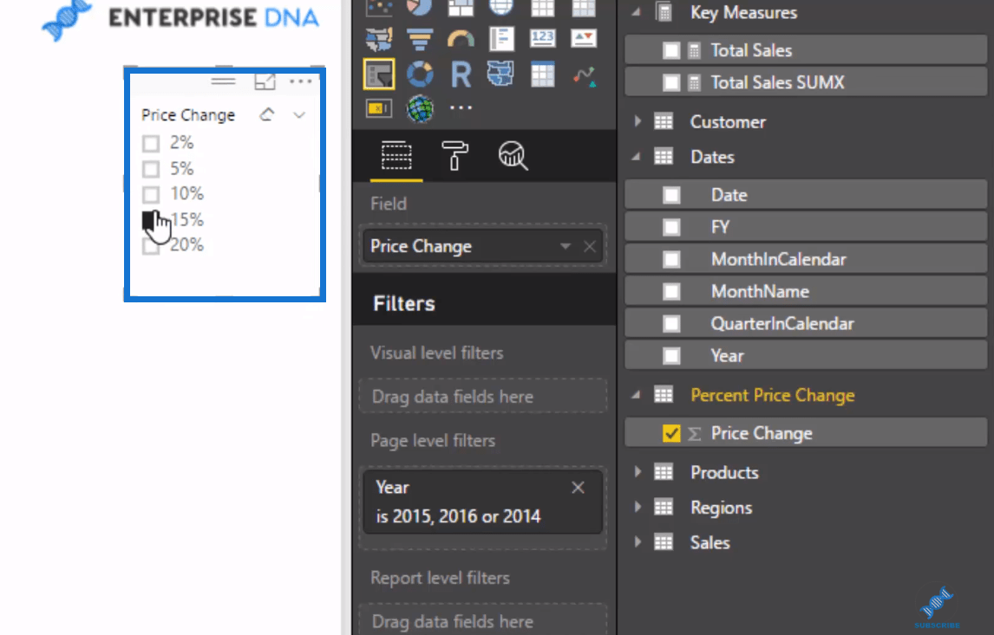Tick the 20% slicer checkbox

click(151, 246)
